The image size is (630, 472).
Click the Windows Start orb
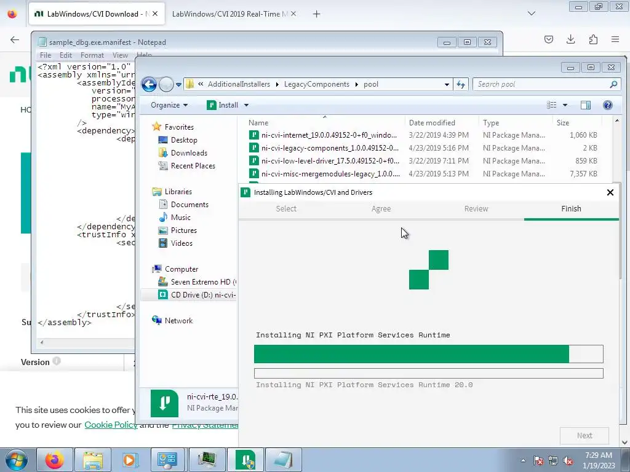(x=17, y=460)
